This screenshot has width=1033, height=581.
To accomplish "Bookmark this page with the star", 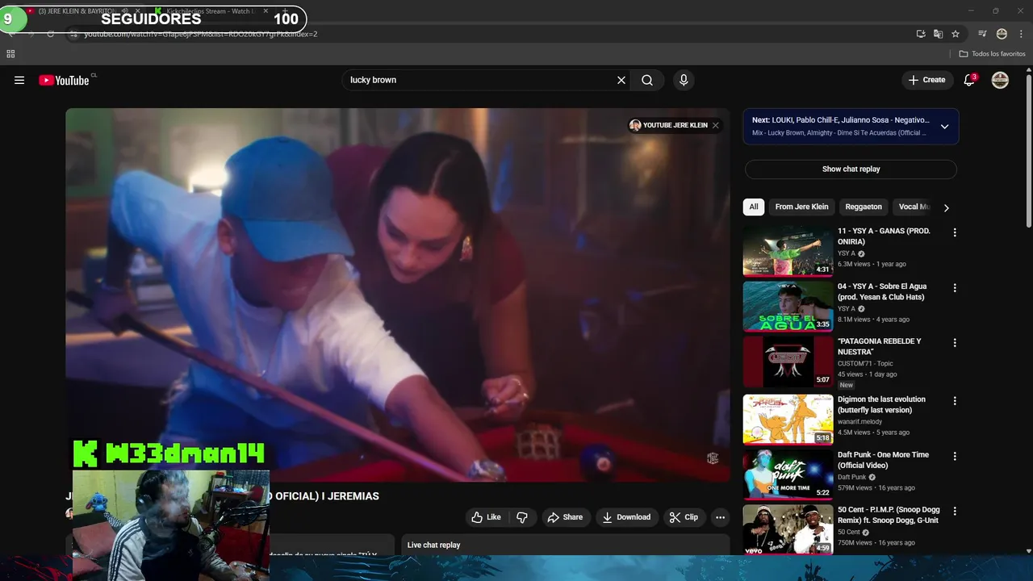I will pyautogui.click(x=956, y=34).
